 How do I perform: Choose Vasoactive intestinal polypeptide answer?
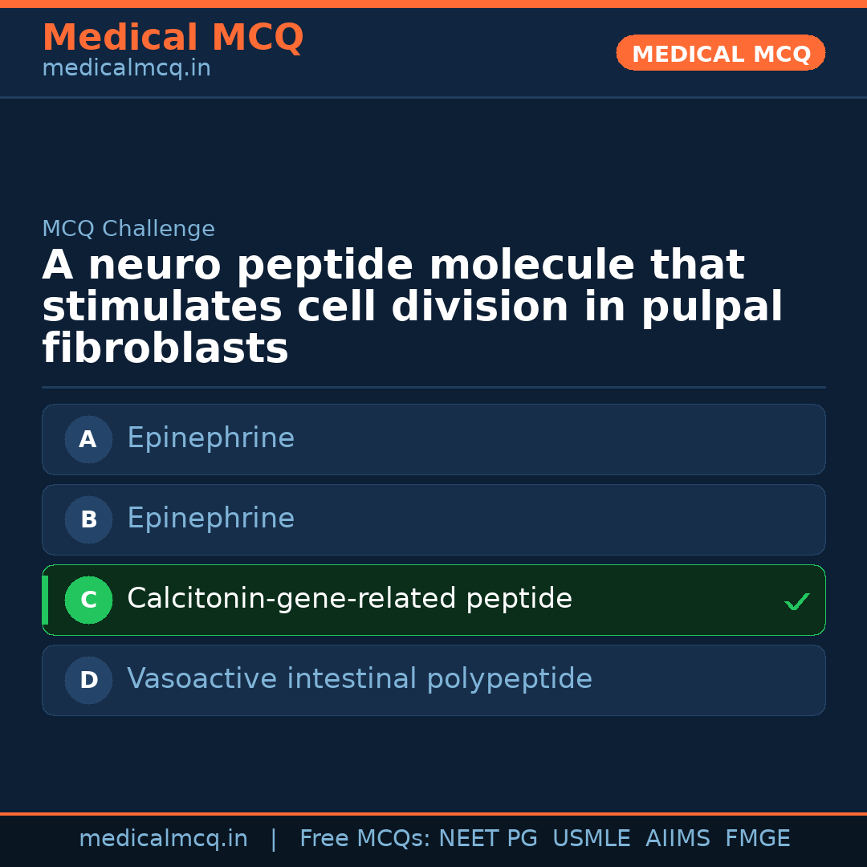pyautogui.click(x=359, y=679)
